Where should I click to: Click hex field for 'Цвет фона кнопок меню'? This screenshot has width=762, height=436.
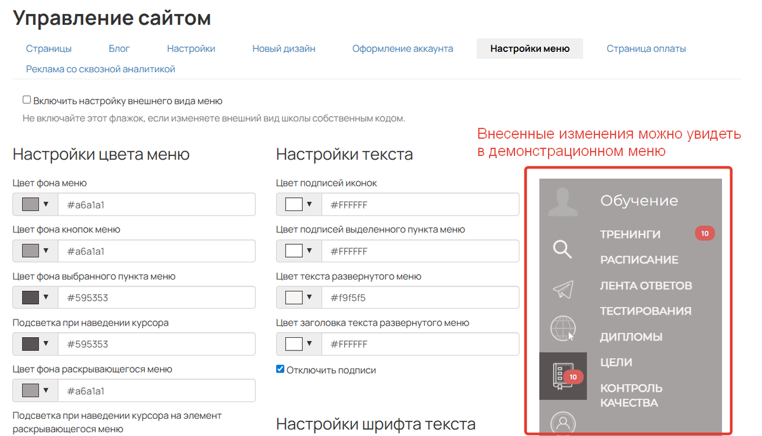click(156, 251)
